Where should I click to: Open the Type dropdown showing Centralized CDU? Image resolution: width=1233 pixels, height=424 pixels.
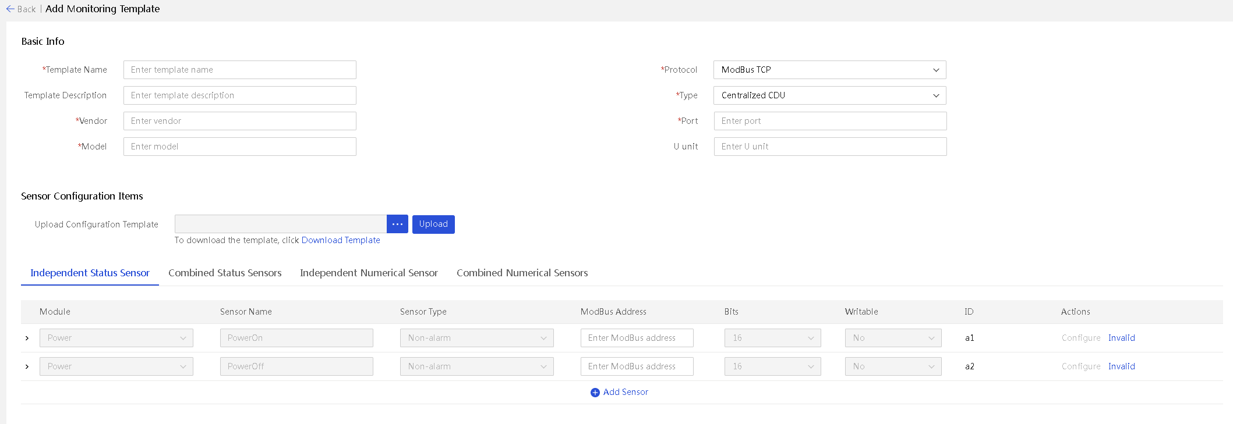tap(829, 95)
